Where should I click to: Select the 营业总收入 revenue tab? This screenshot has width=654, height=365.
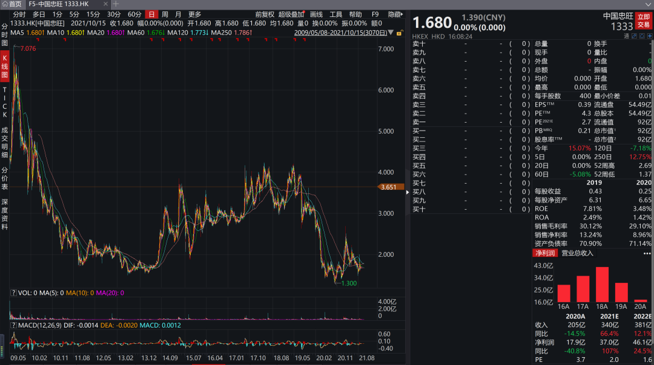(x=577, y=254)
